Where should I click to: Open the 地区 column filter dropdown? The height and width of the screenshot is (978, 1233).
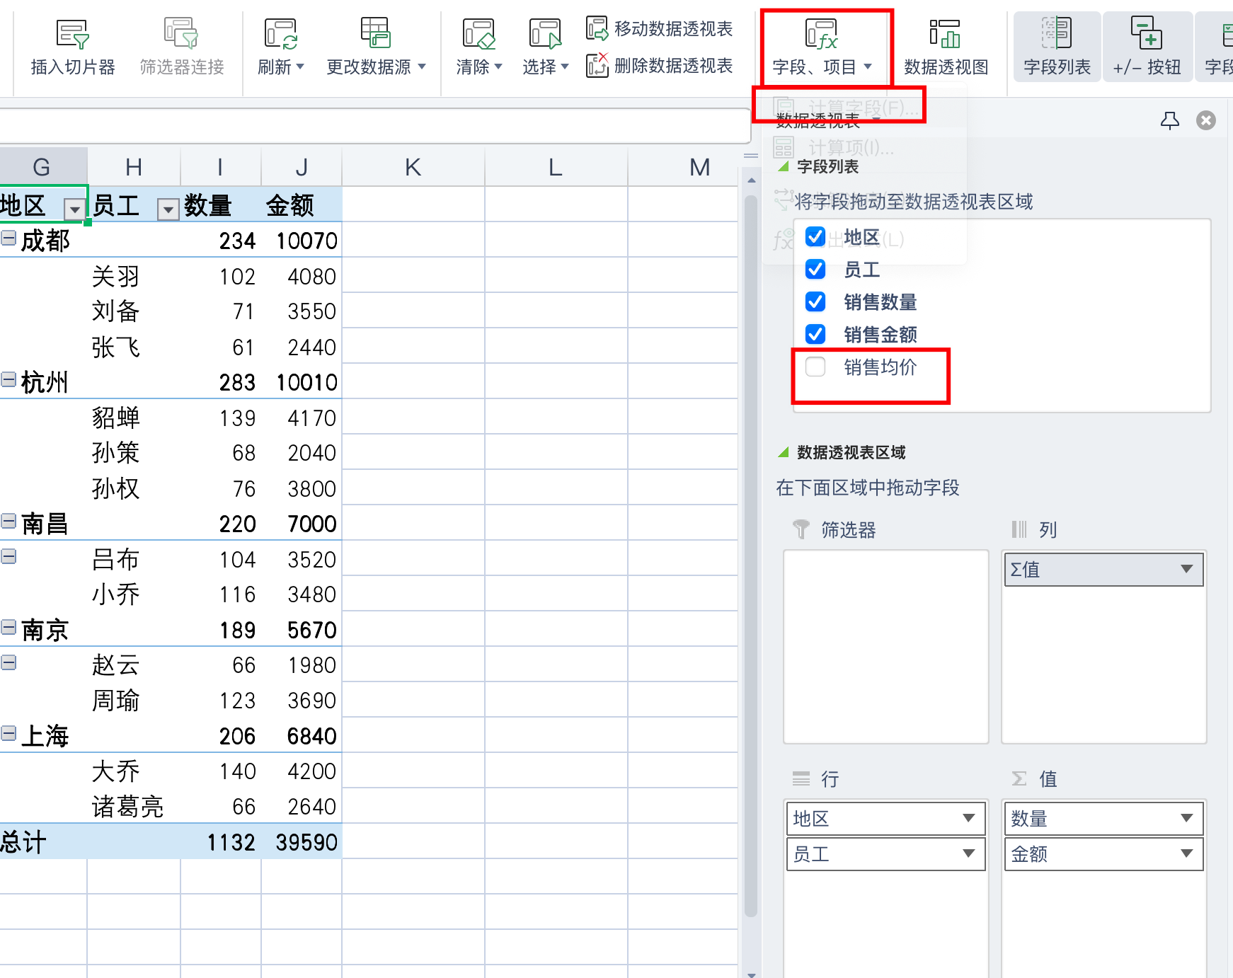click(x=74, y=209)
